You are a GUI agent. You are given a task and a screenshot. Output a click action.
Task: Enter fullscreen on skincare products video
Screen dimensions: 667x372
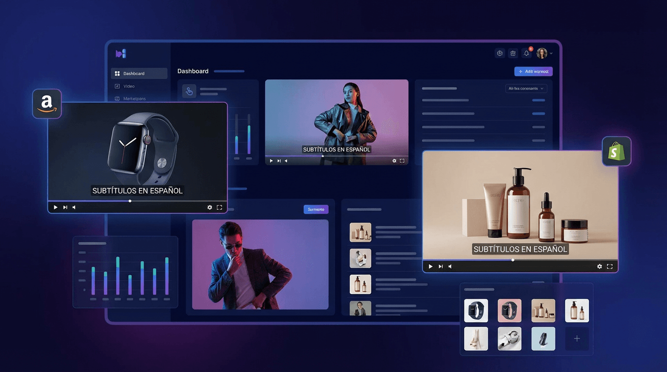[x=610, y=266]
